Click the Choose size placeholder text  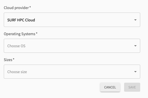17,72
